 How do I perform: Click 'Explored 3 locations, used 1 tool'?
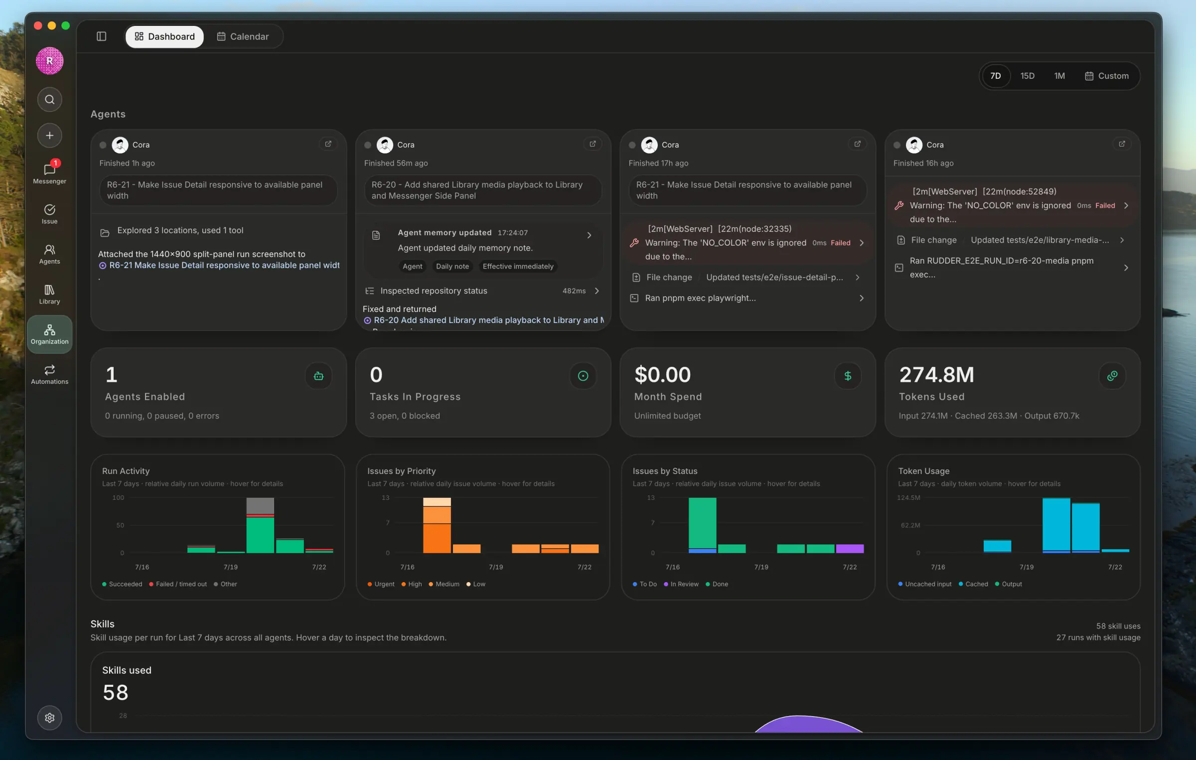pyautogui.click(x=180, y=230)
